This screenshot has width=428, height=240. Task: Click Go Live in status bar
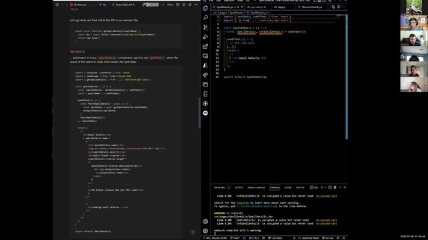pyautogui.click(x=328, y=238)
